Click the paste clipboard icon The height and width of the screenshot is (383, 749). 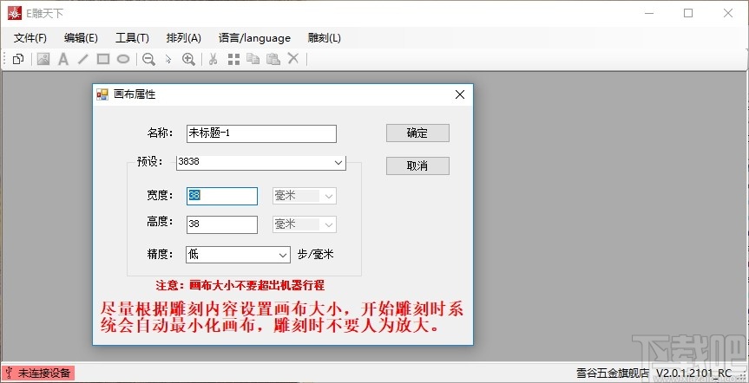click(273, 59)
